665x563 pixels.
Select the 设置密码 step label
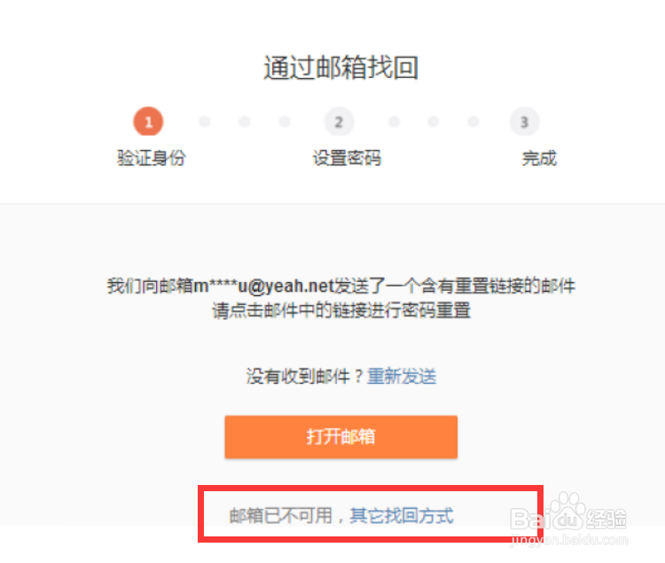pyautogui.click(x=347, y=158)
